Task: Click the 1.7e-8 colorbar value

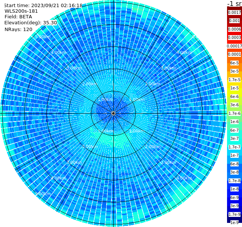Action: tap(235, 181)
